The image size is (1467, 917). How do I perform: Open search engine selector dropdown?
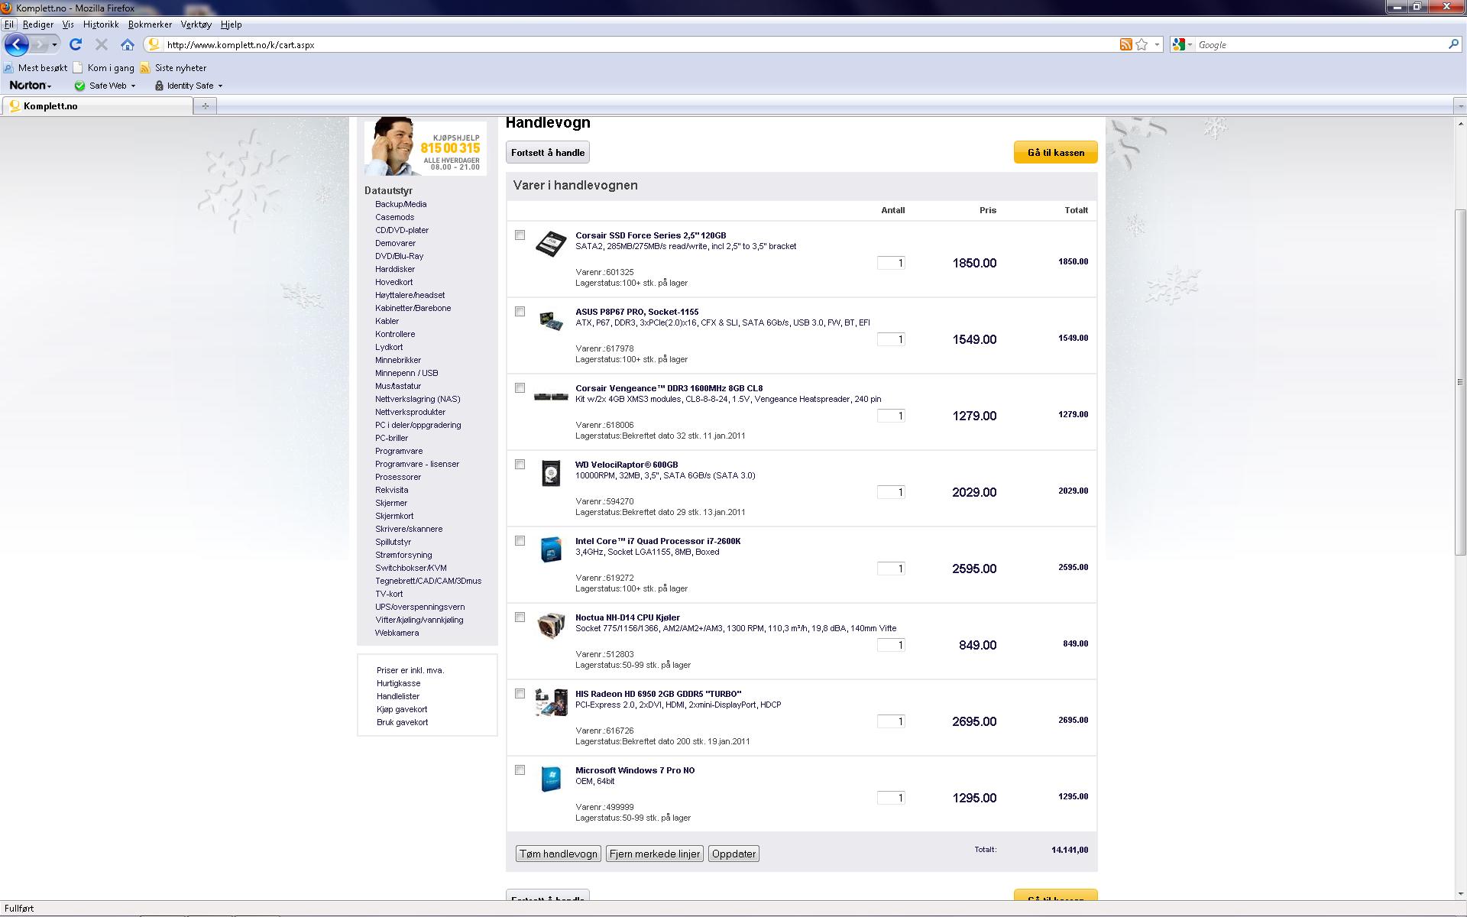(1190, 44)
